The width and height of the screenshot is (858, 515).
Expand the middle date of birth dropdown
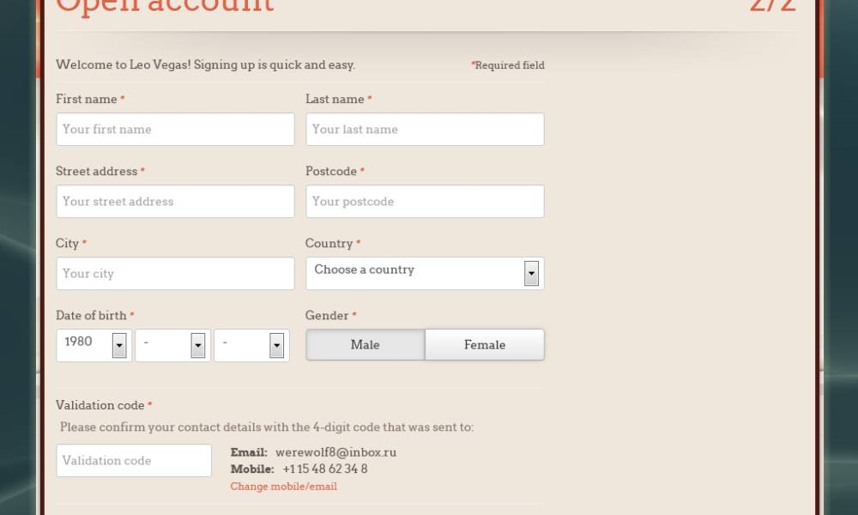(x=172, y=345)
